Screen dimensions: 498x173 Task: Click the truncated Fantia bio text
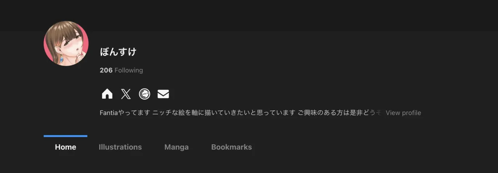240,113
